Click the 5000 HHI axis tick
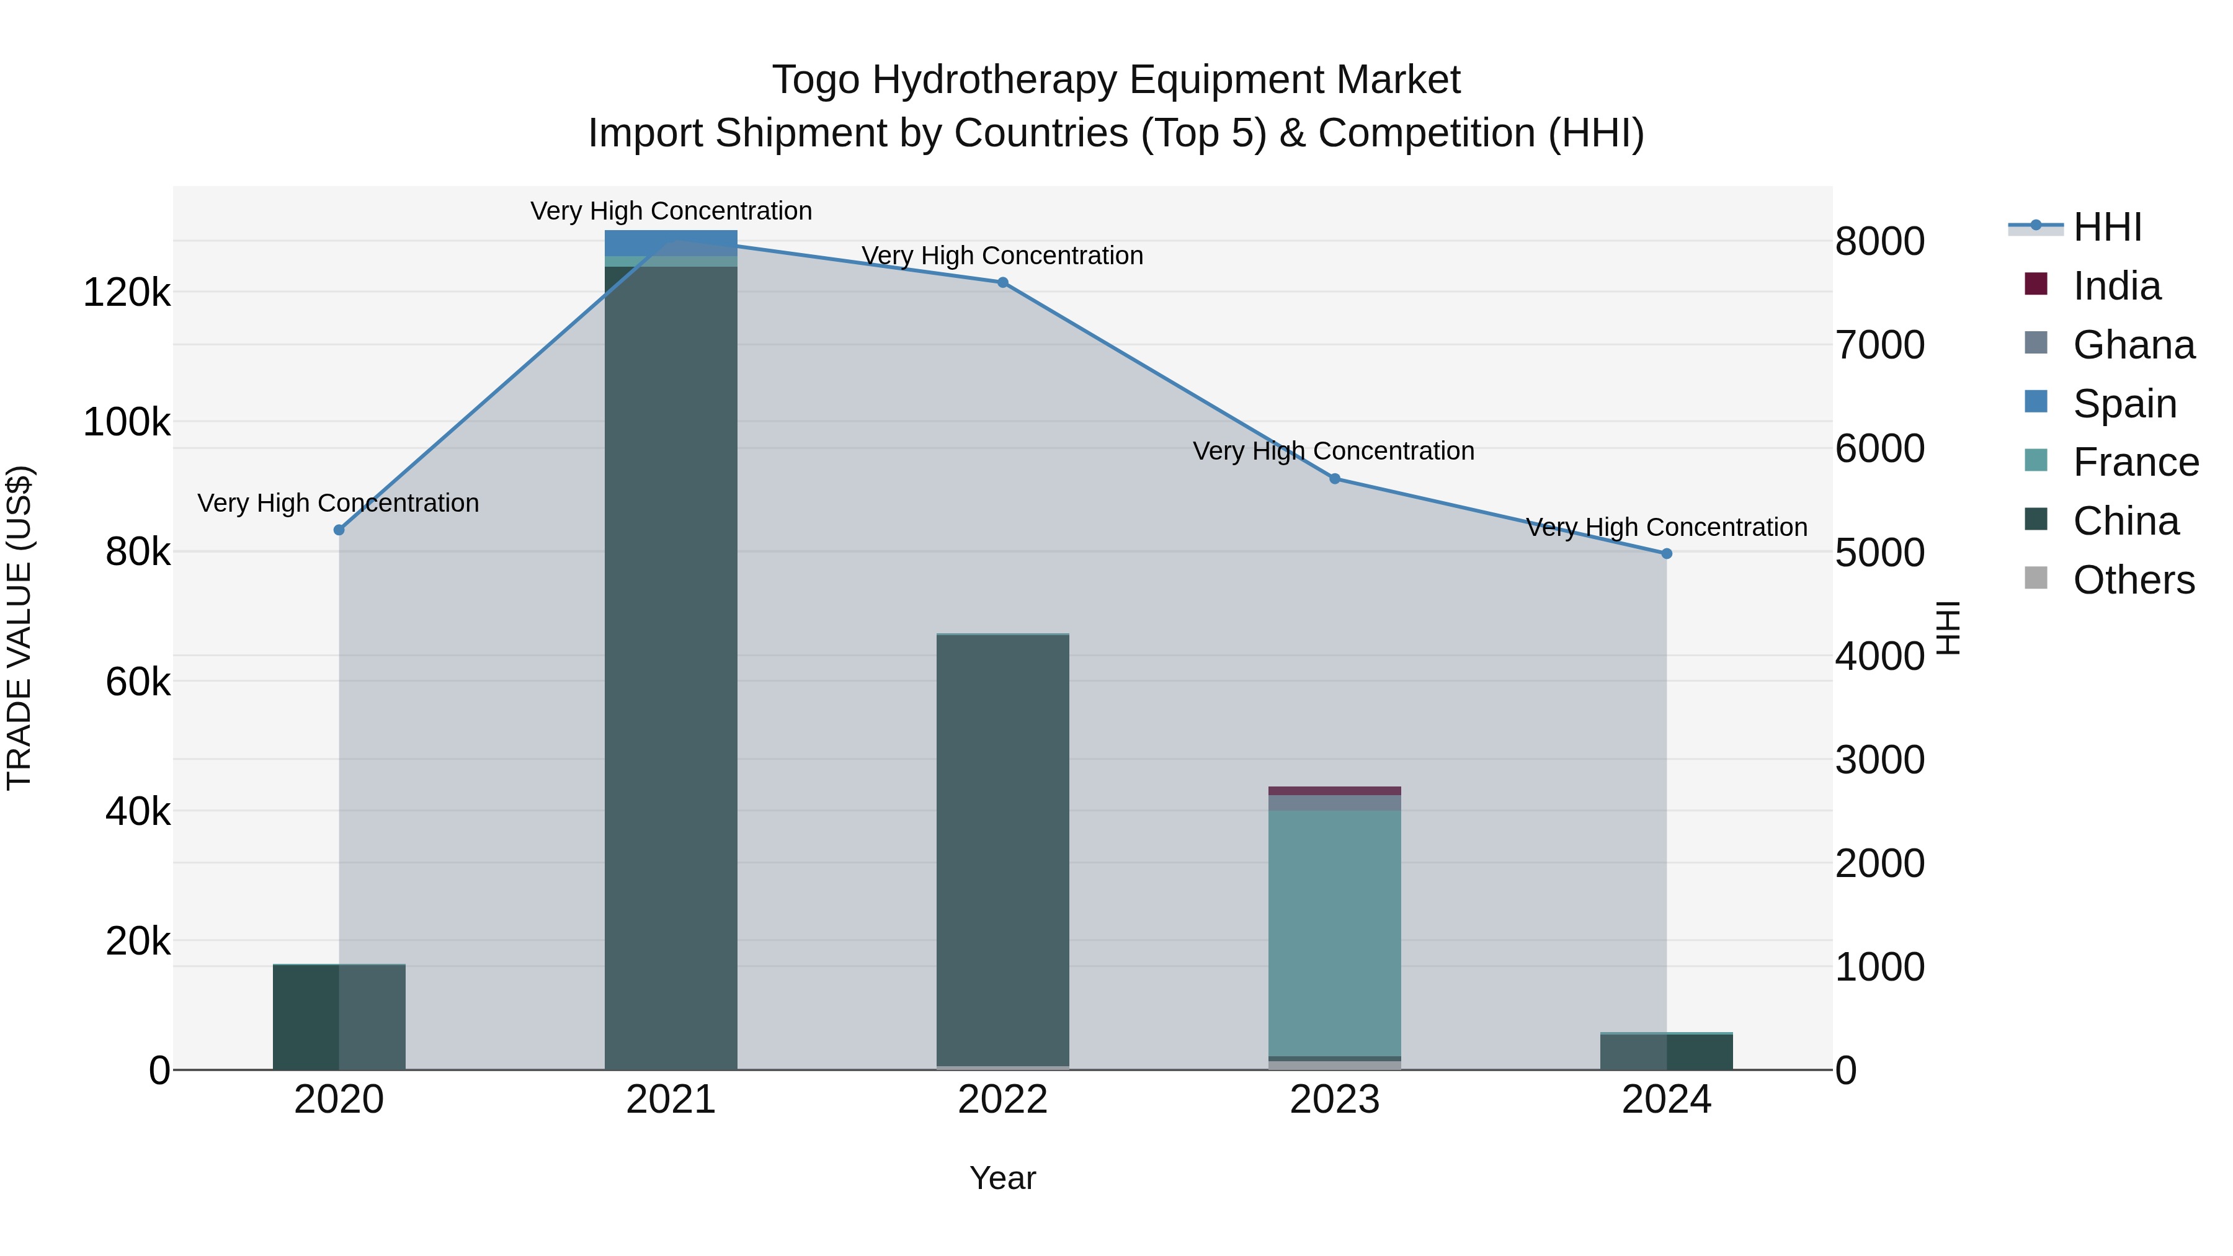2233x1256 pixels. pos(1880,553)
